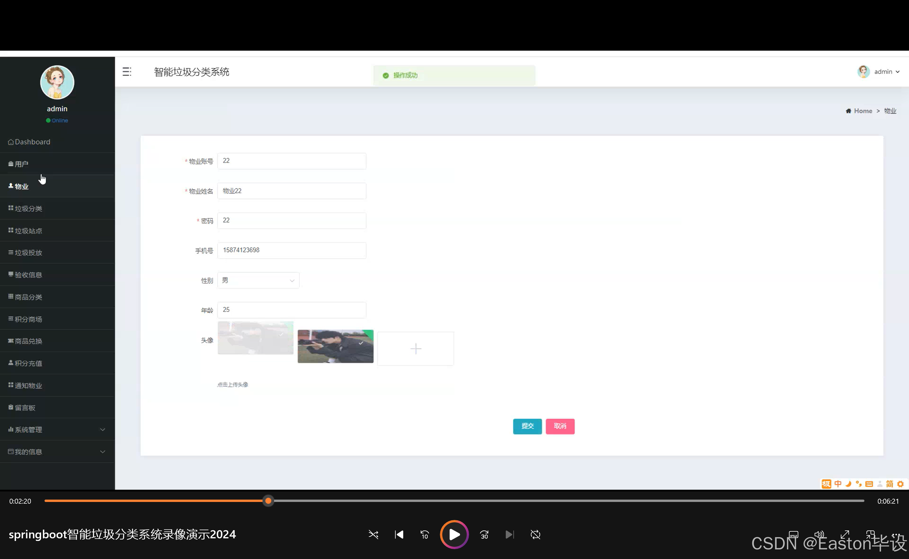
Task: Select 积分商场 sidebar item
Action: tap(29, 319)
